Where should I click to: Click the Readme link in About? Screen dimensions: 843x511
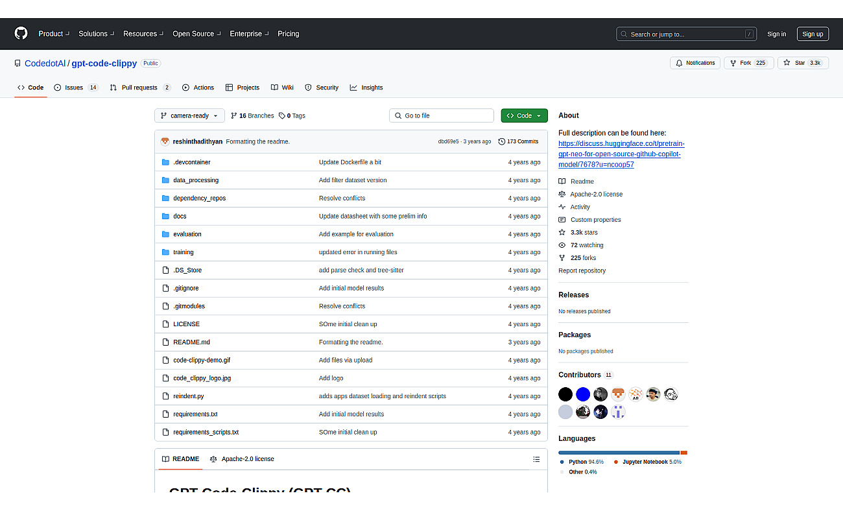pos(576,182)
